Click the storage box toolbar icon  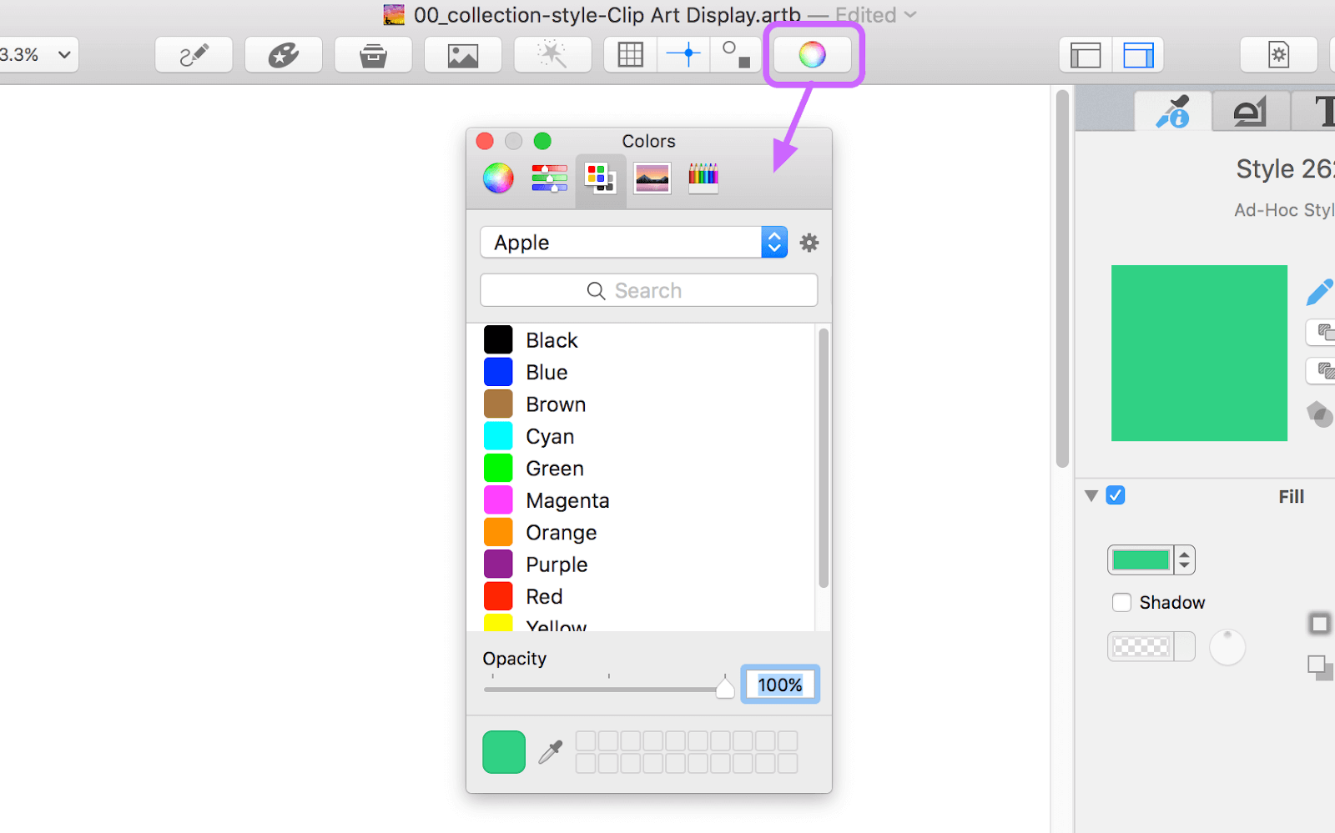coord(373,55)
